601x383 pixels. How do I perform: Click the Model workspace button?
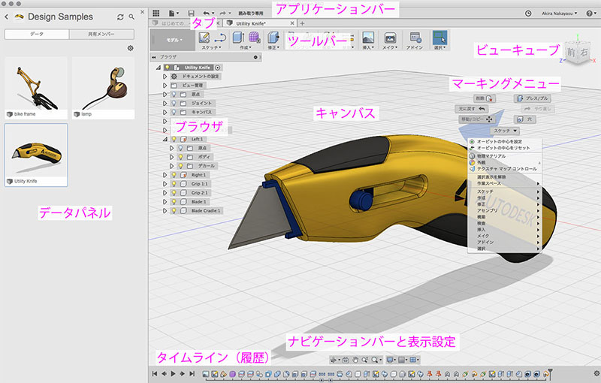pos(173,40)
